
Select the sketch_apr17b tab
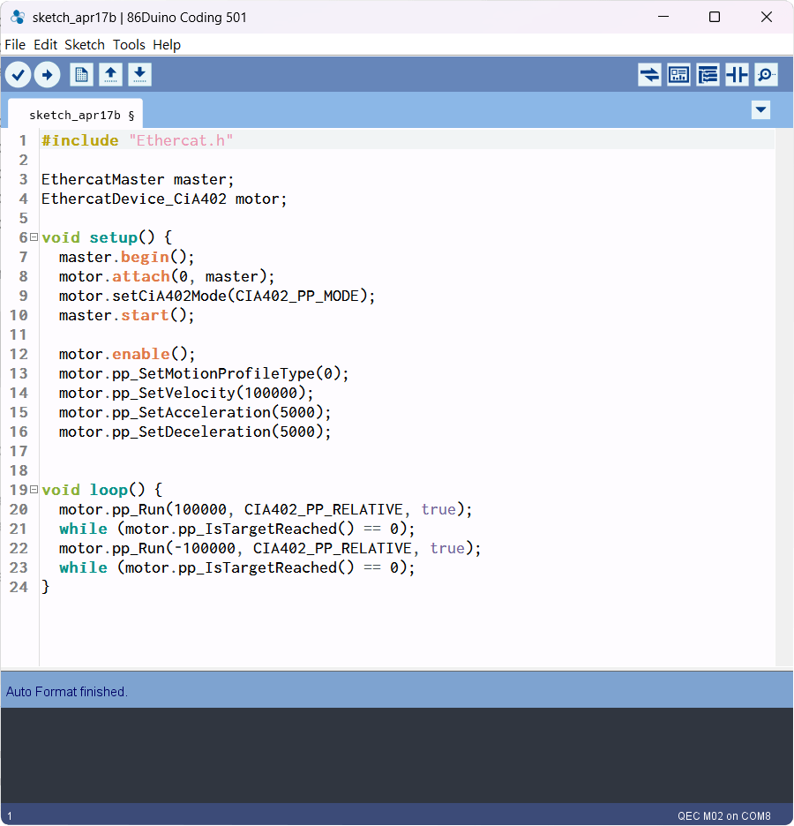coord(75,115)
